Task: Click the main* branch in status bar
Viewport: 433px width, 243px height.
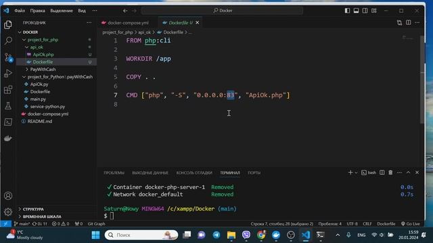Action: pos(22,223)
